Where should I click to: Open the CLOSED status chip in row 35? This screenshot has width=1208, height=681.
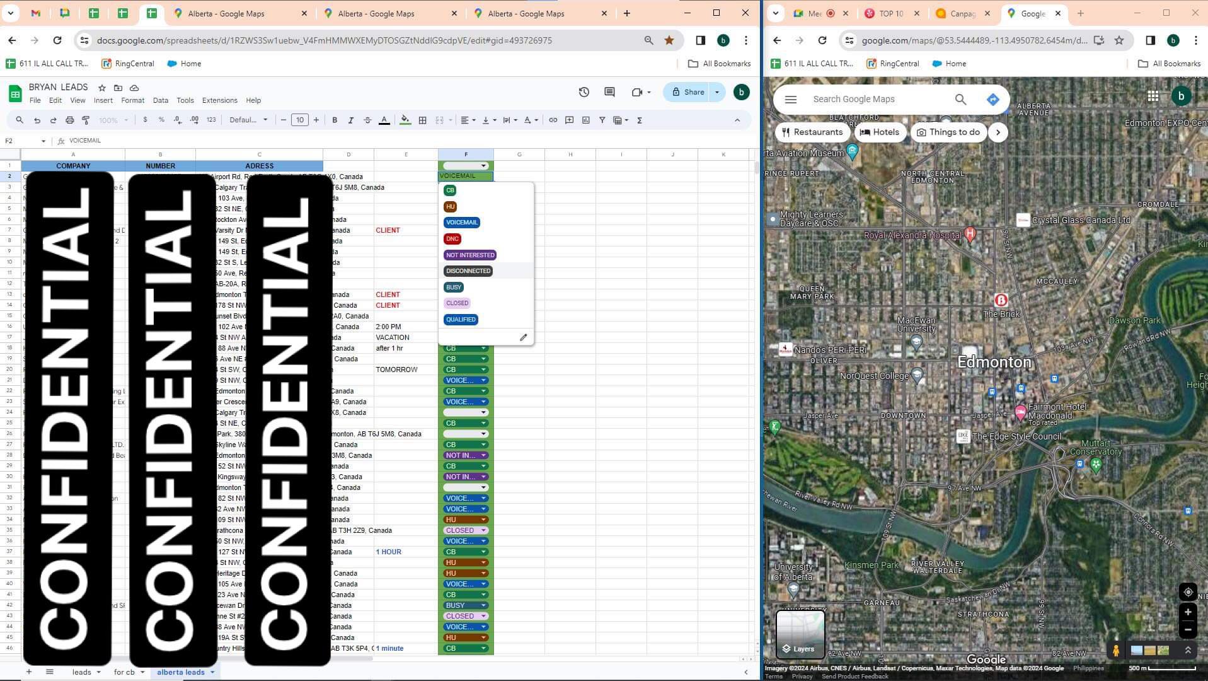(466, 530)
